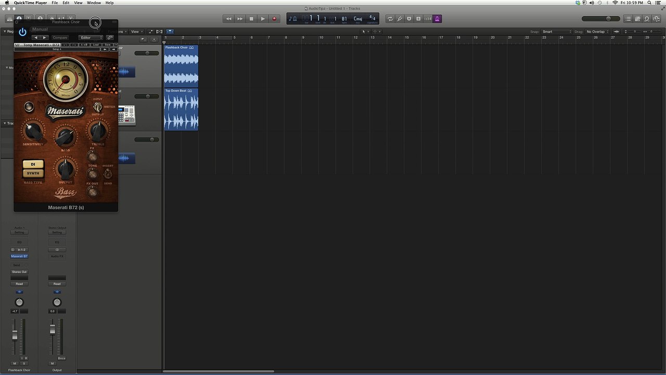Open the list editors icon
This screenshot has width=666, height=375.
coord(628,19)
